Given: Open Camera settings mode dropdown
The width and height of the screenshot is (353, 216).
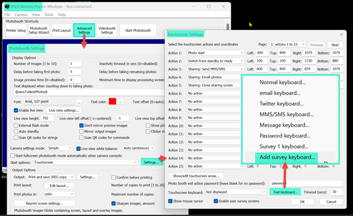Looking at the screenshot, I should (60, 148).
